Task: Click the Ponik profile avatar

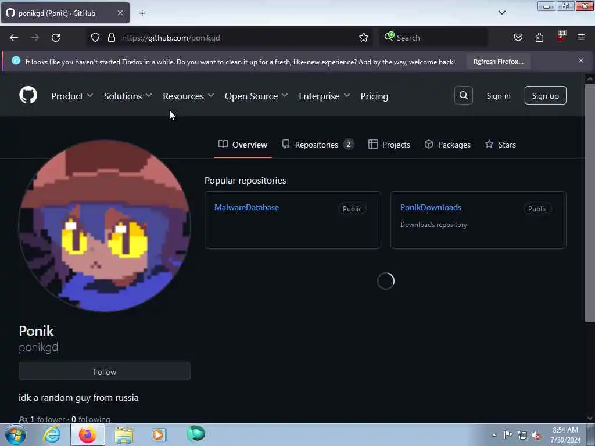Action: click(105, 226)
